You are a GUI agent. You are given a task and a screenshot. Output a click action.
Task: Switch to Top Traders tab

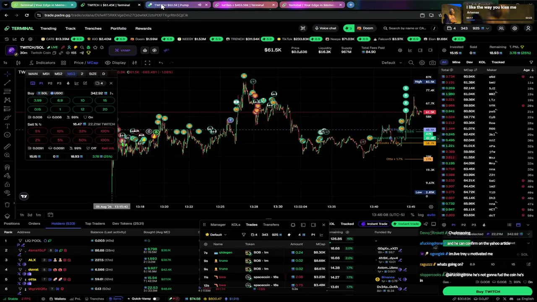[x=95, y=224]
